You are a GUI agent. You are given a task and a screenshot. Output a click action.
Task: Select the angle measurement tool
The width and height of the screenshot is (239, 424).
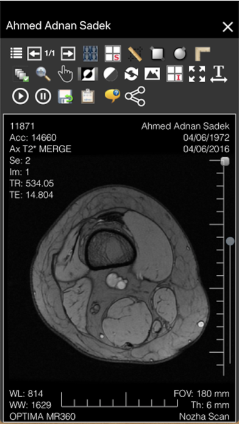(202, 53)
